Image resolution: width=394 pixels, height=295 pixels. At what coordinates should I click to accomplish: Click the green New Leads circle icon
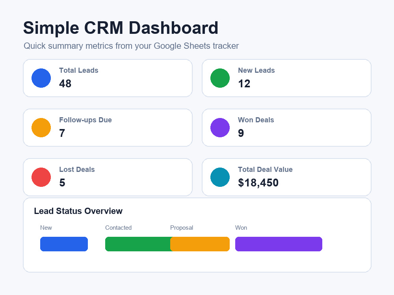[220, 78]
